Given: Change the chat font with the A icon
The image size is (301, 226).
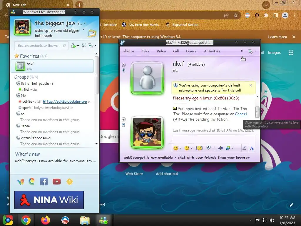Looking at the screenshot, I should pyautogui.click(x=252, y=148).
